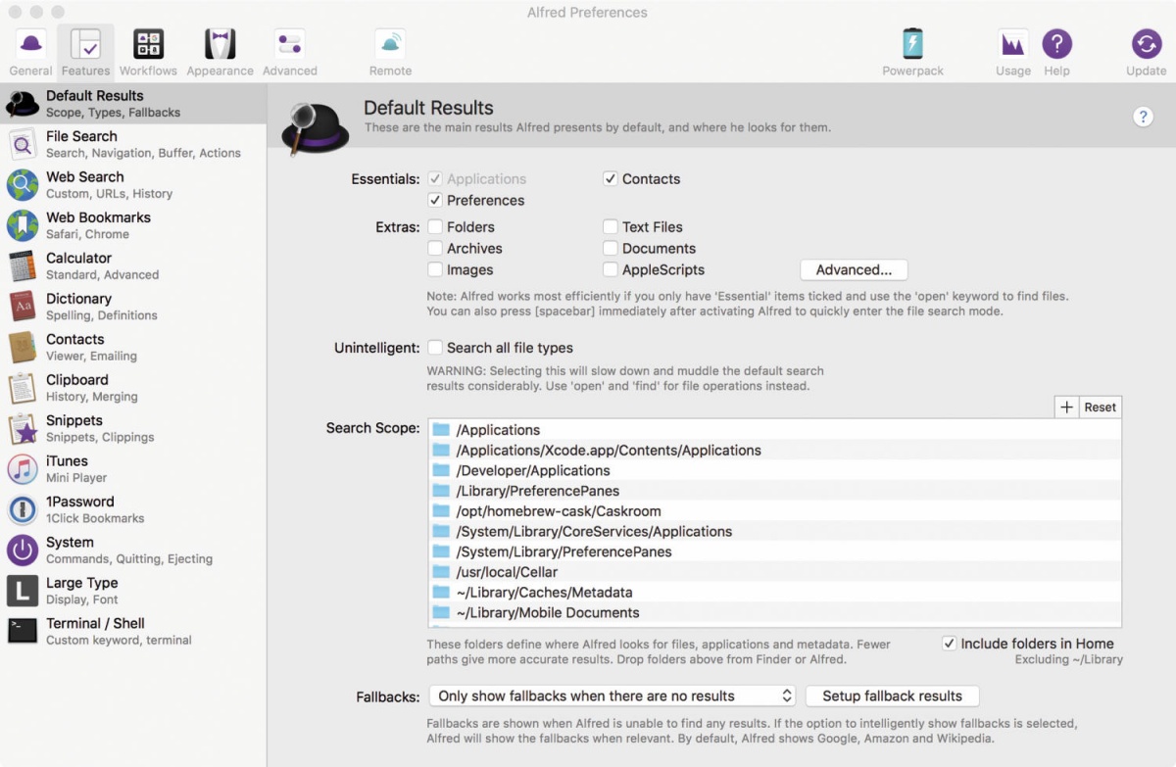Open the Advanced toolbar tab

pos(289,52)
